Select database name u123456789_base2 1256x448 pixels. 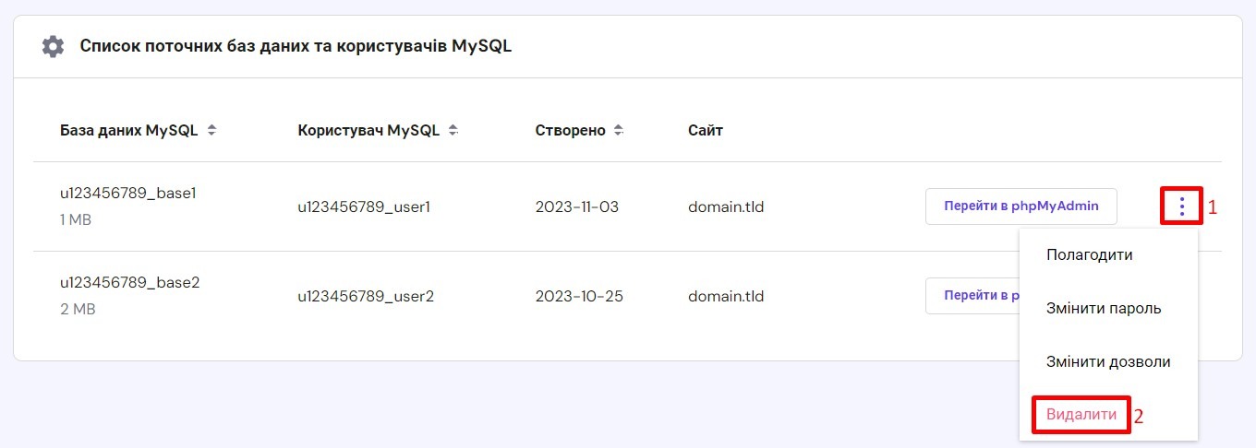[130, 282]
